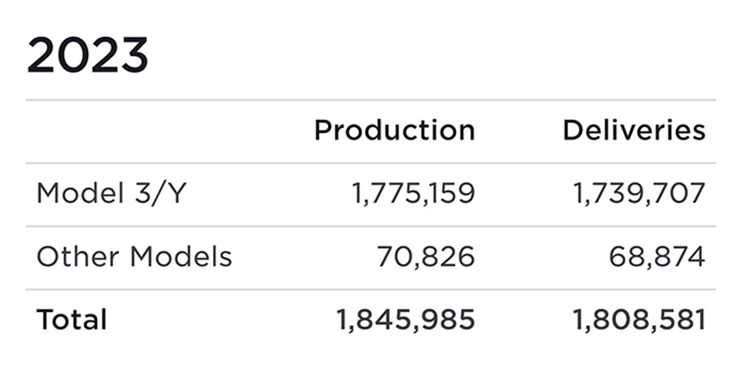Click the bold Total row label
The height and width of the screenshot is (388, 738).
click(71, 320)
